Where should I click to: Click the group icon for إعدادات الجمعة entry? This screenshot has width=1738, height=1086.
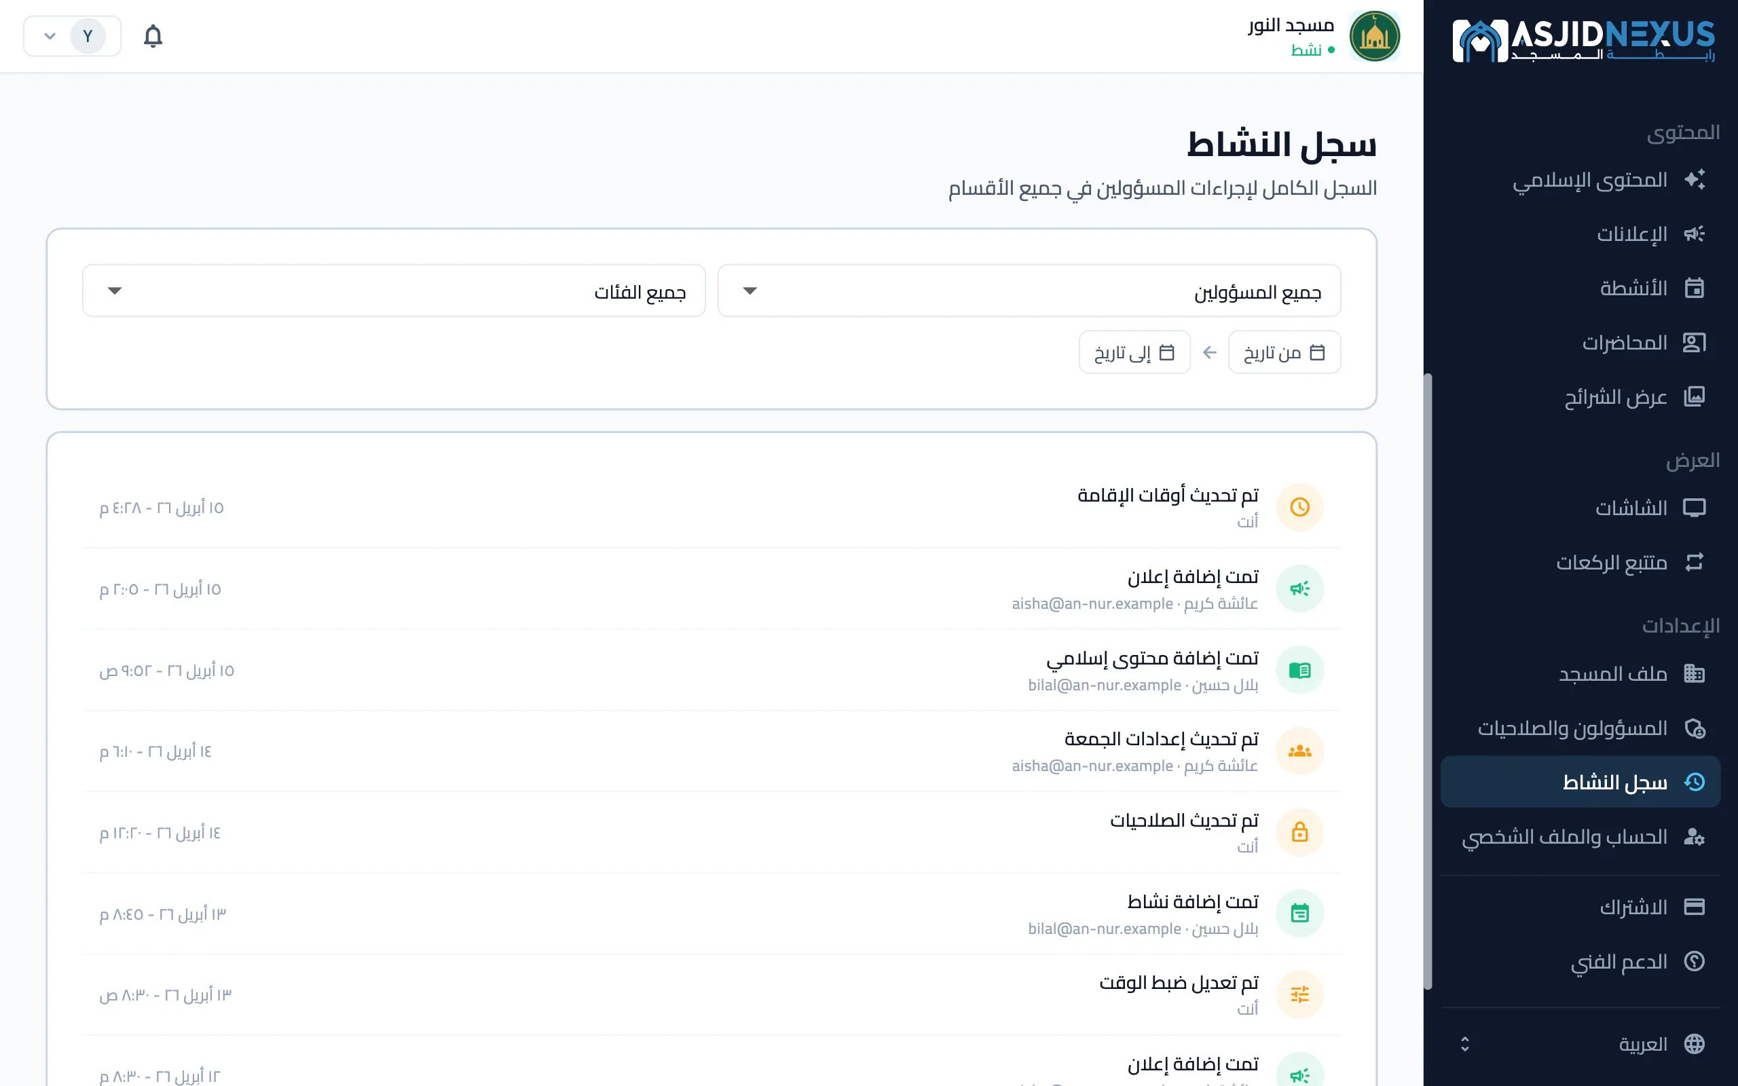click(1299, 751)
